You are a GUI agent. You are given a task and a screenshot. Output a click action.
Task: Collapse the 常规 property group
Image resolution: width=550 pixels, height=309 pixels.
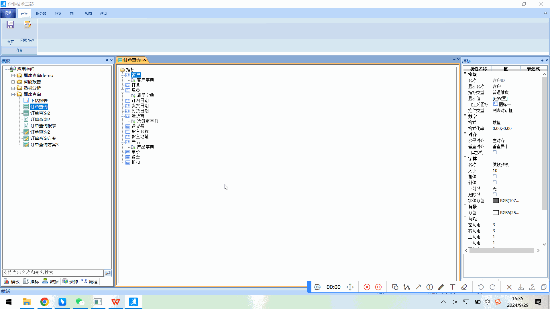(465, 74)
